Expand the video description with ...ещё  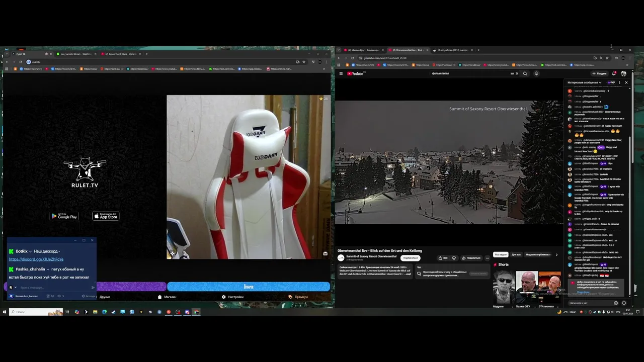click(x=408, y=274)
